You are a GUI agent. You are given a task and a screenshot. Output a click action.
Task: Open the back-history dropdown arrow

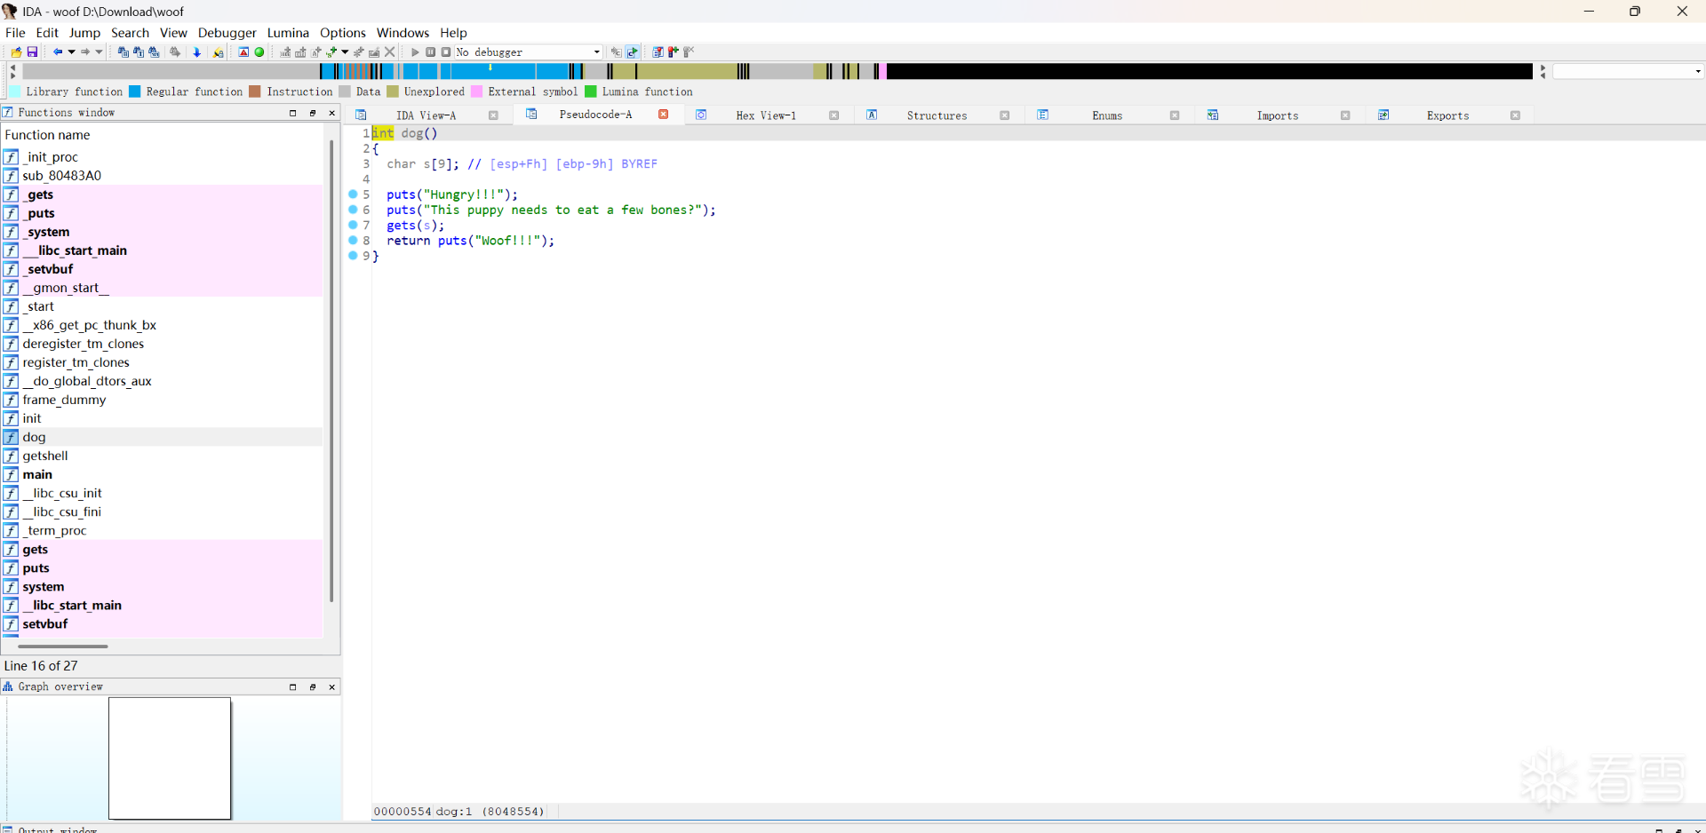[x=71, y=52]
